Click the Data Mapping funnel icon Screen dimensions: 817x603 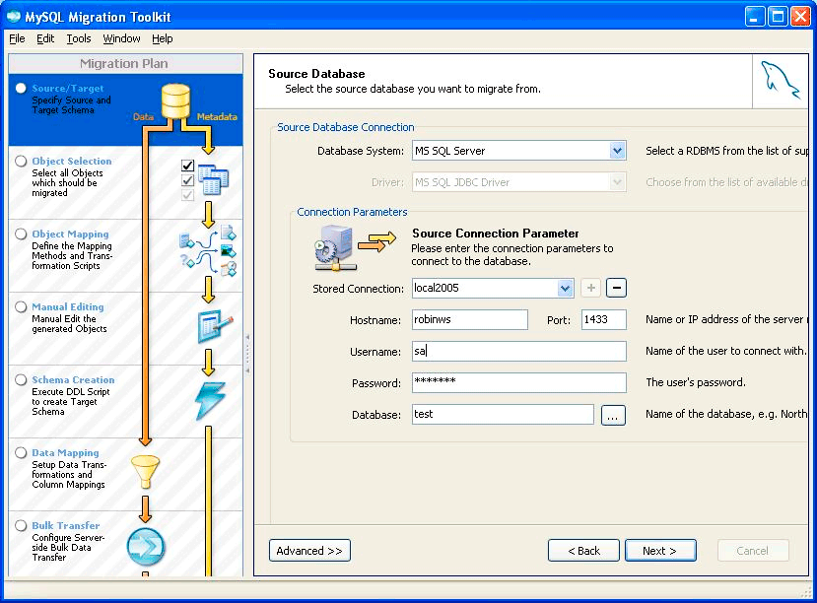[x=146, y=471]
